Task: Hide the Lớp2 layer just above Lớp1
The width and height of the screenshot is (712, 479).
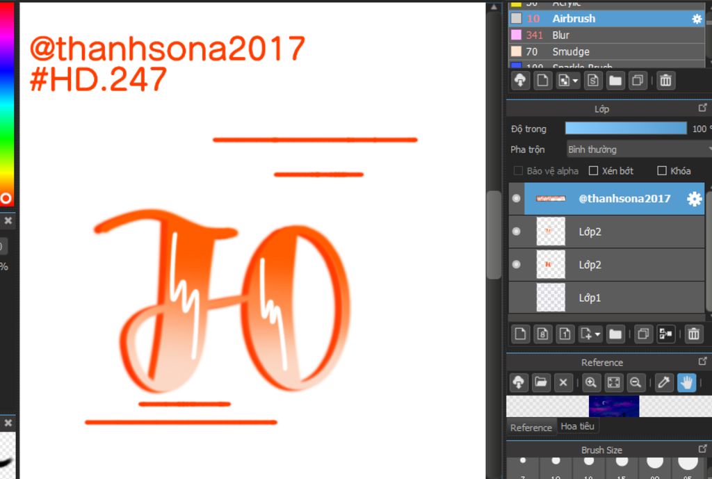Action: pyautogui.click(x=517, y=265)
